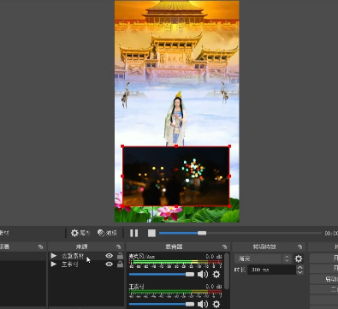Increase transition duration with up arrow
This screenshot has height=309, width=338.
(299, 267)
